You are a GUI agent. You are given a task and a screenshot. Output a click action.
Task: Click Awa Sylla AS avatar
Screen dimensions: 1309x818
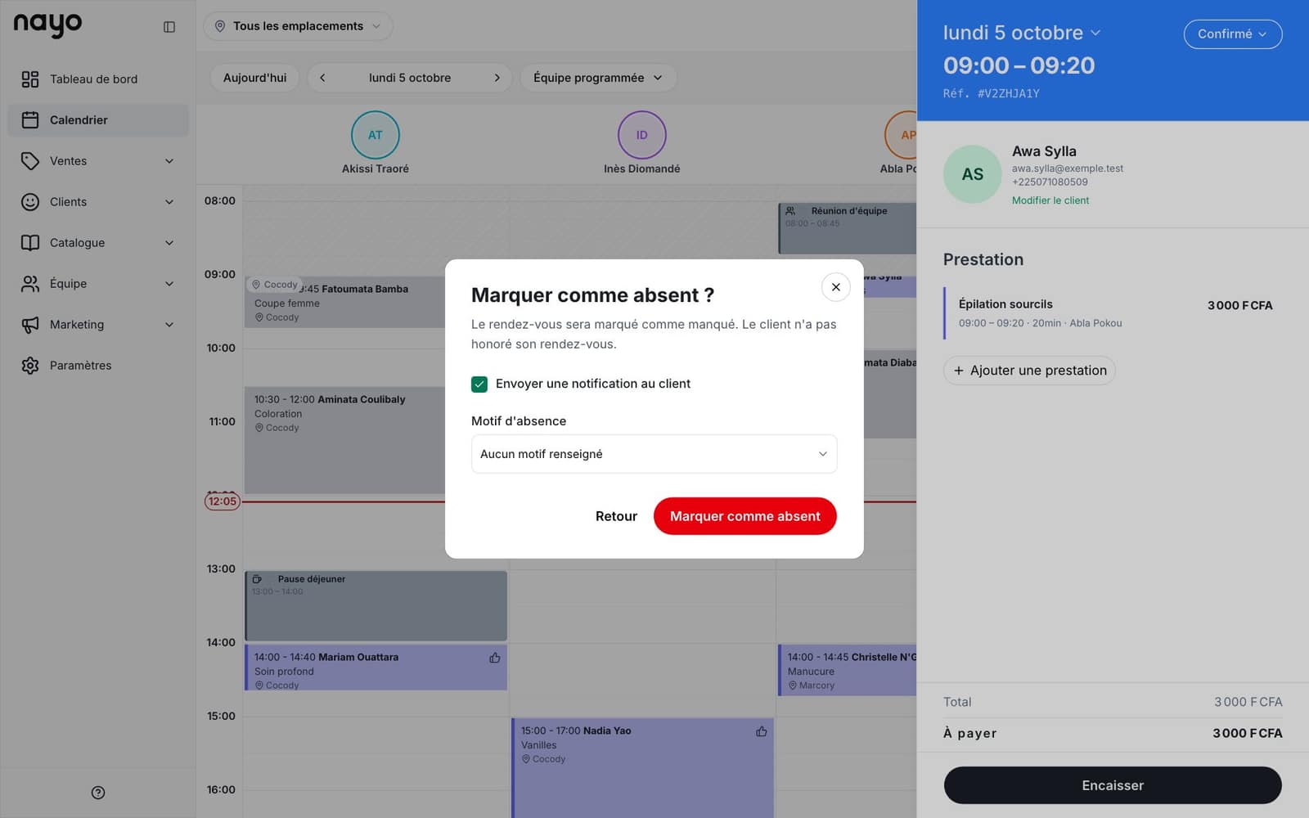point(972,174)
